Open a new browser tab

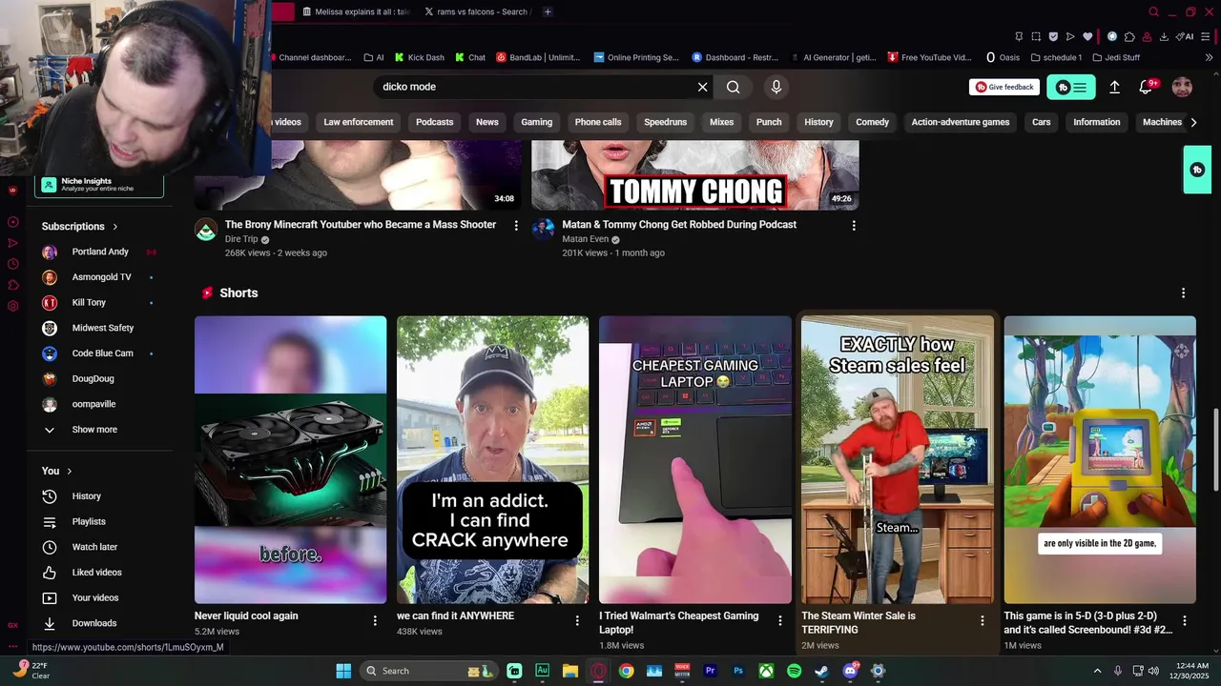point(548,11)
